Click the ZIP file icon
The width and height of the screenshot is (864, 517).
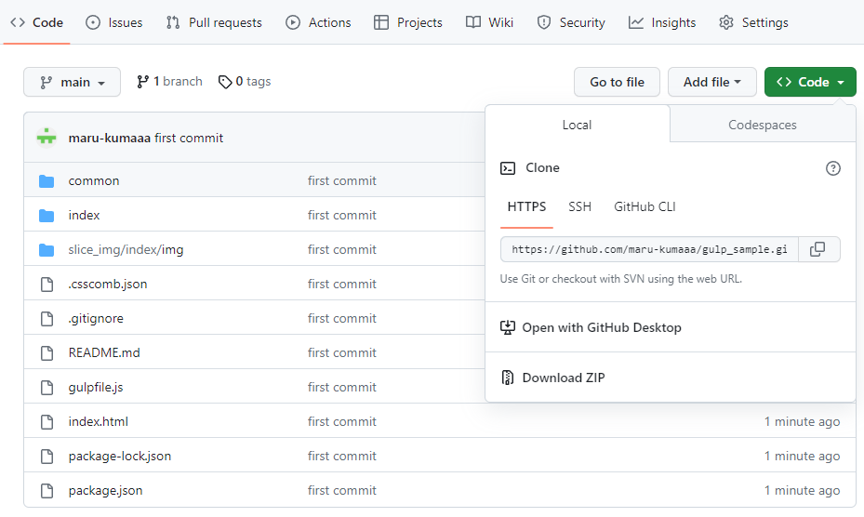pyautogui.click(x=508, y=378)
